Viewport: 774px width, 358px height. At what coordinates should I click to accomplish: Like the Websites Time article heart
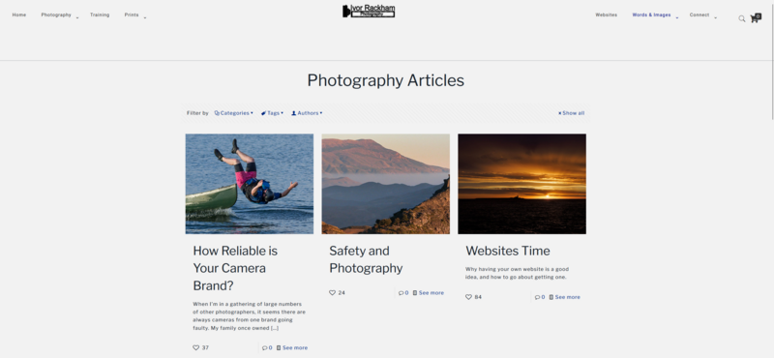(x=468, y=297)
